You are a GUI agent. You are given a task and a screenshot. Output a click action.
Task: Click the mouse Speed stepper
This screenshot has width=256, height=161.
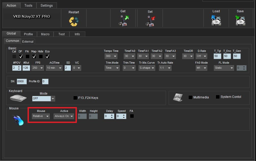point(121,116)
